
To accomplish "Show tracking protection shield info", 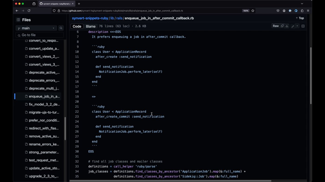I will pos(54,11).
